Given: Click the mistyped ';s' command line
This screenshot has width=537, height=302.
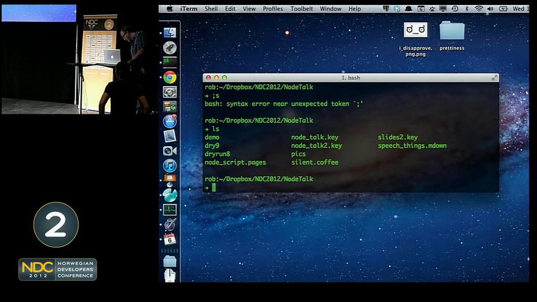Looking at the screenshot, I should point(212,95).
